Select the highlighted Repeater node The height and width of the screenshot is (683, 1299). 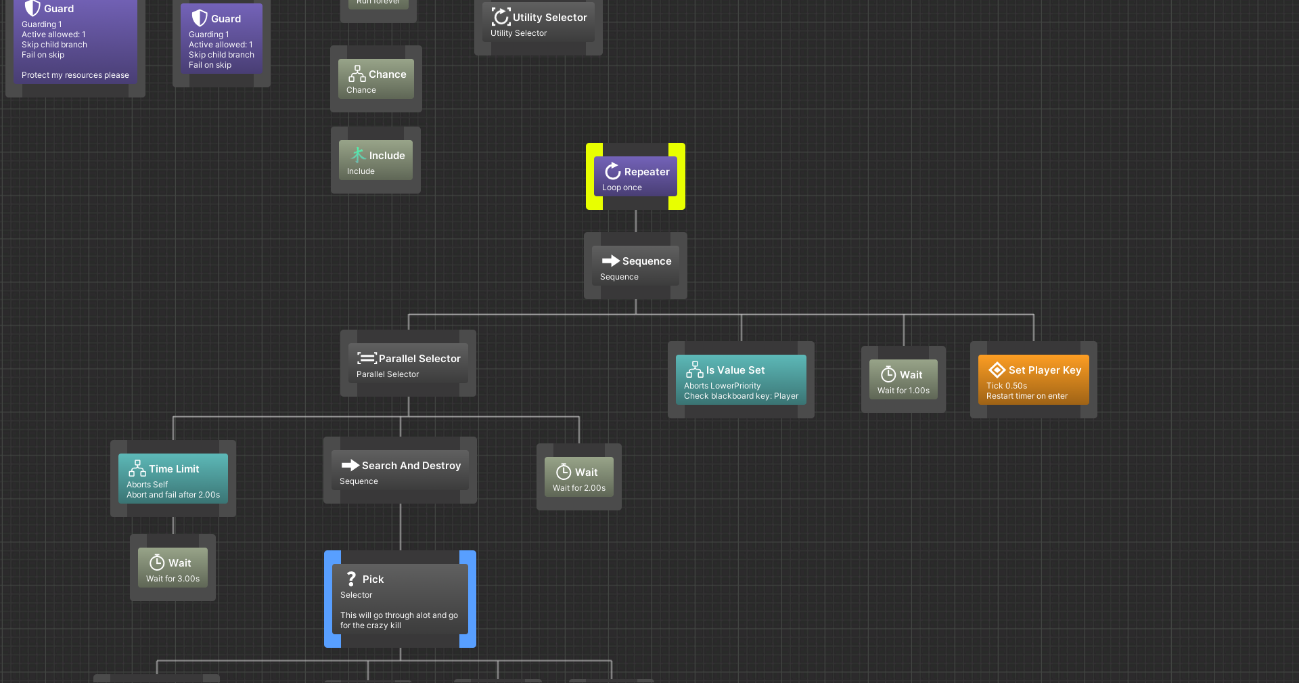pyautogui.click(x=636, y=176)
